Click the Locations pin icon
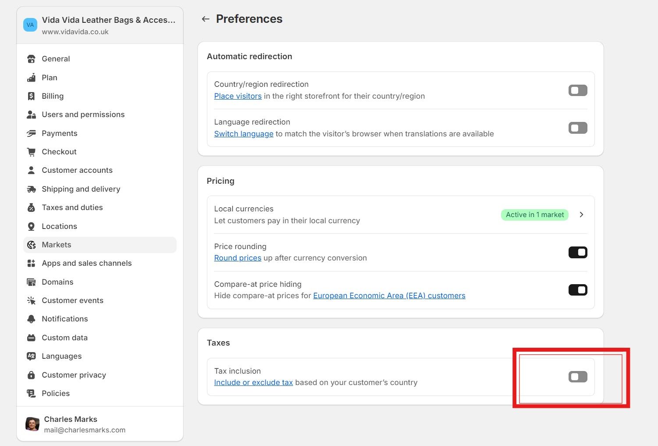Image resolution: width=658 pixels, height=446 pixels. point(31,226)
